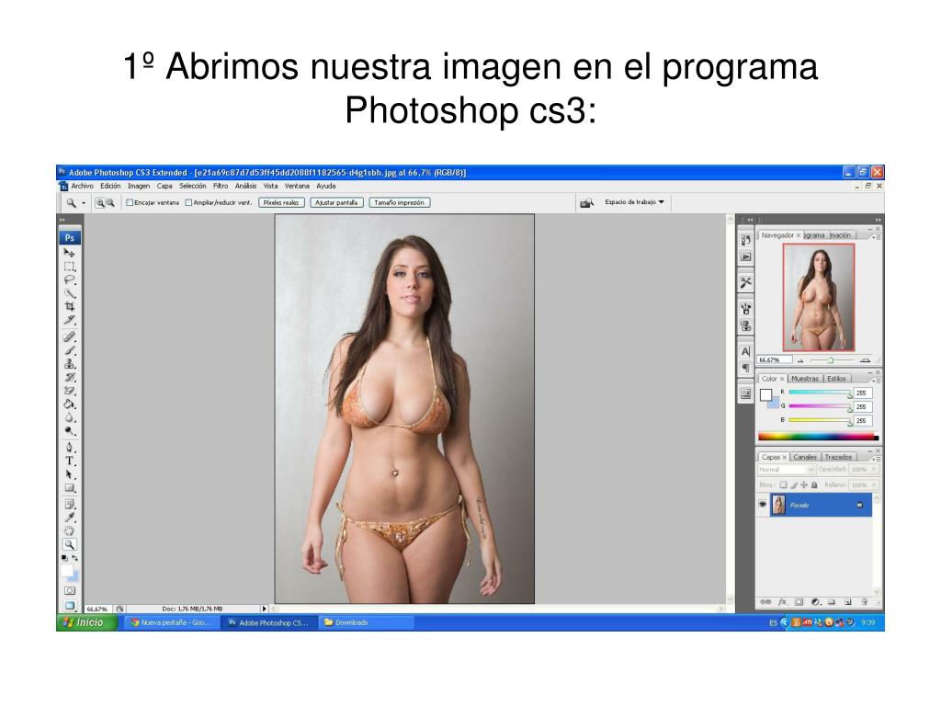The width and height of the screenshot is (941, 706).
Task: Toggle Quick Mask mode icon
Action: coord(70,590)
